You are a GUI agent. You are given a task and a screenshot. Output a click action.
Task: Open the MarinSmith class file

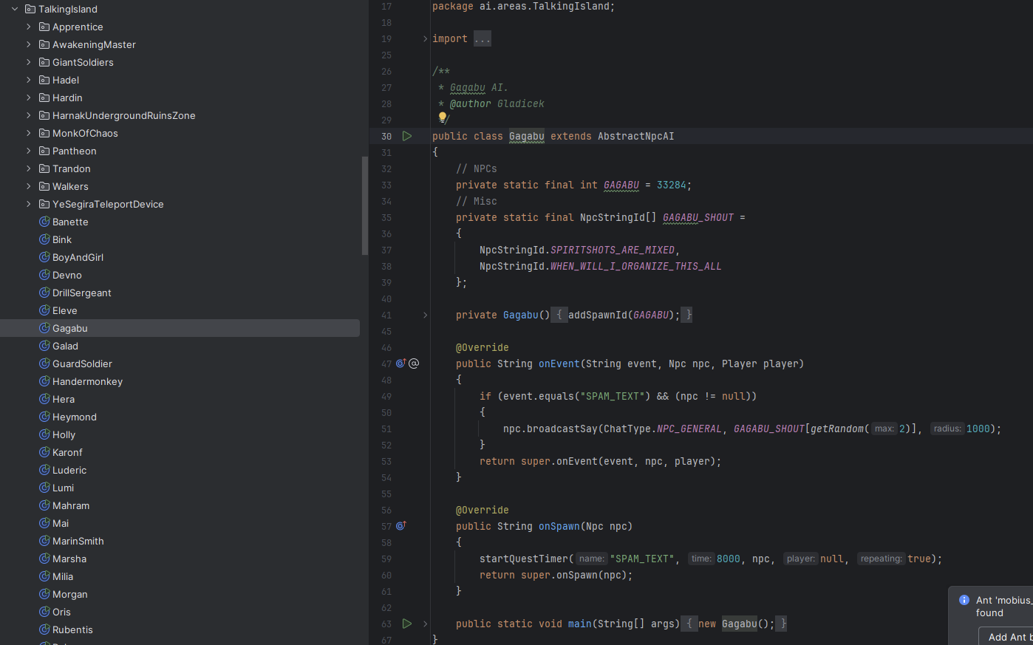(78, 541)
